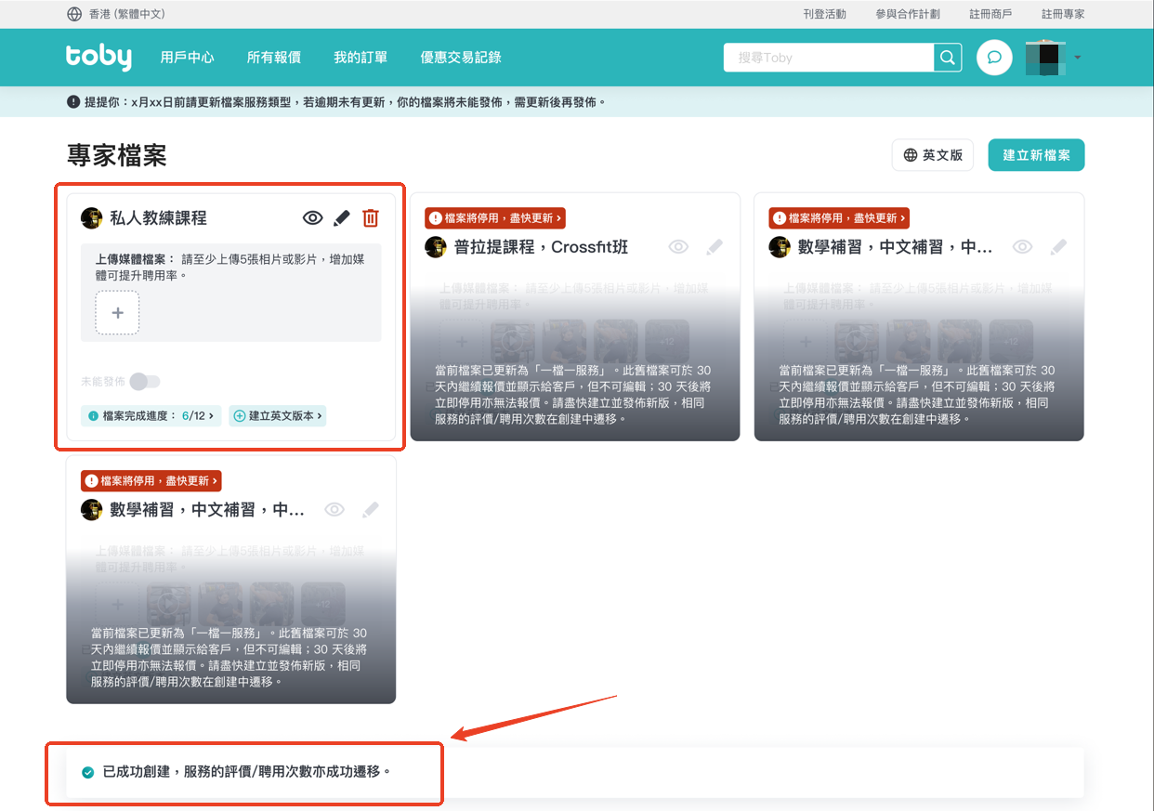The height and width of the screenshot is (811, 1154).
Task: Click the green check icon in success toast
Action: coord(88,772)
